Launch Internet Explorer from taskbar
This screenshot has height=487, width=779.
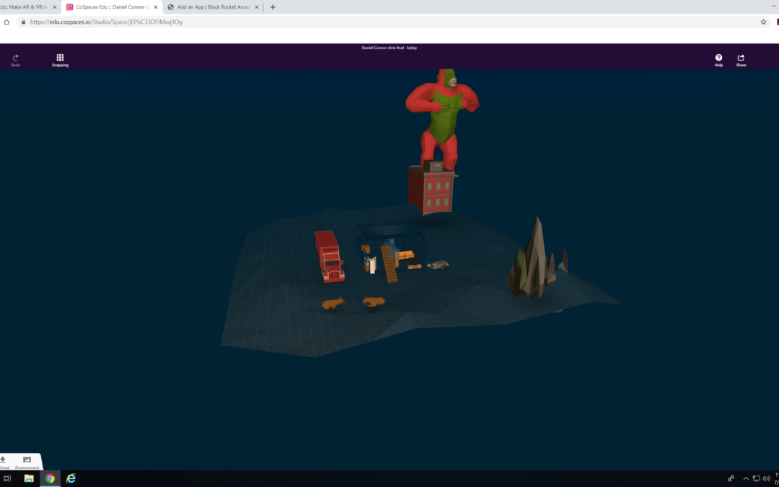pyautogui.click(x=71, y=478)
